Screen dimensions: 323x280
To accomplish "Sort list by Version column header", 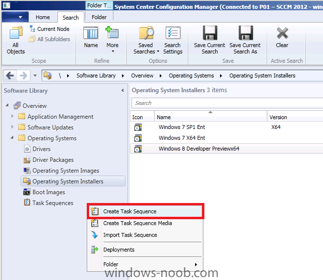I will 295,117.
